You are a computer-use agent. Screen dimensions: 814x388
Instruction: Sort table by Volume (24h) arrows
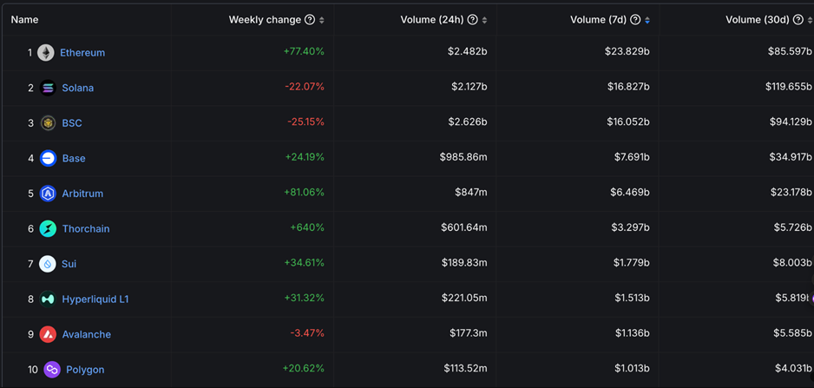point(484,20)
